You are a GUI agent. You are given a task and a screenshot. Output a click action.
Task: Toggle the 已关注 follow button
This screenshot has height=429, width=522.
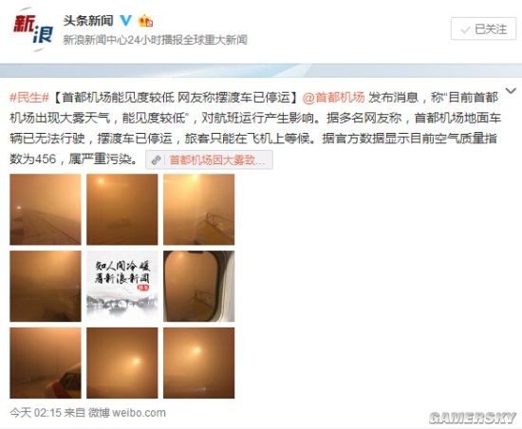[x=483, y=29]
